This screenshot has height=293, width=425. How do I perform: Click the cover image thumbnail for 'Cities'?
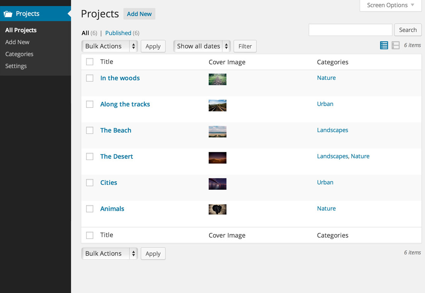(218, 184)
